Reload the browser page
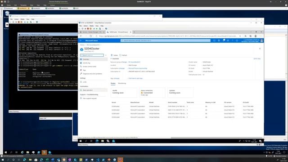 [x=91, y=36]
